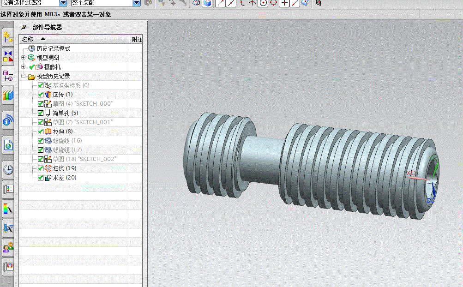Open the HD3D Tools info icon

click(x=8, y=120)
